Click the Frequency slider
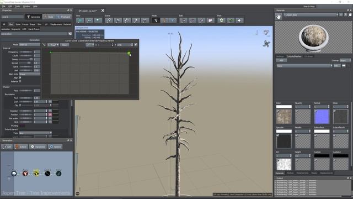The height and width of the screenshot is (199, 353). click(26, 52)
